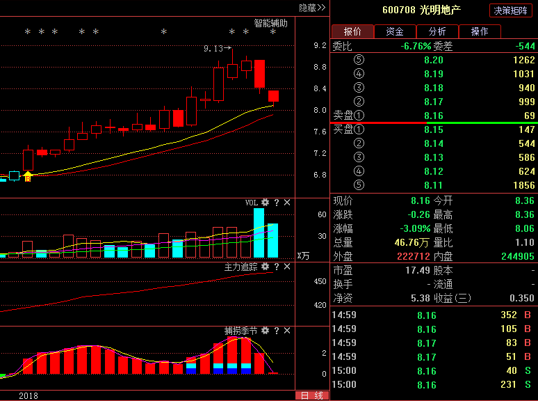538x401 pixels.
Task: Open the 操作 tab
Action: (480, 31)
